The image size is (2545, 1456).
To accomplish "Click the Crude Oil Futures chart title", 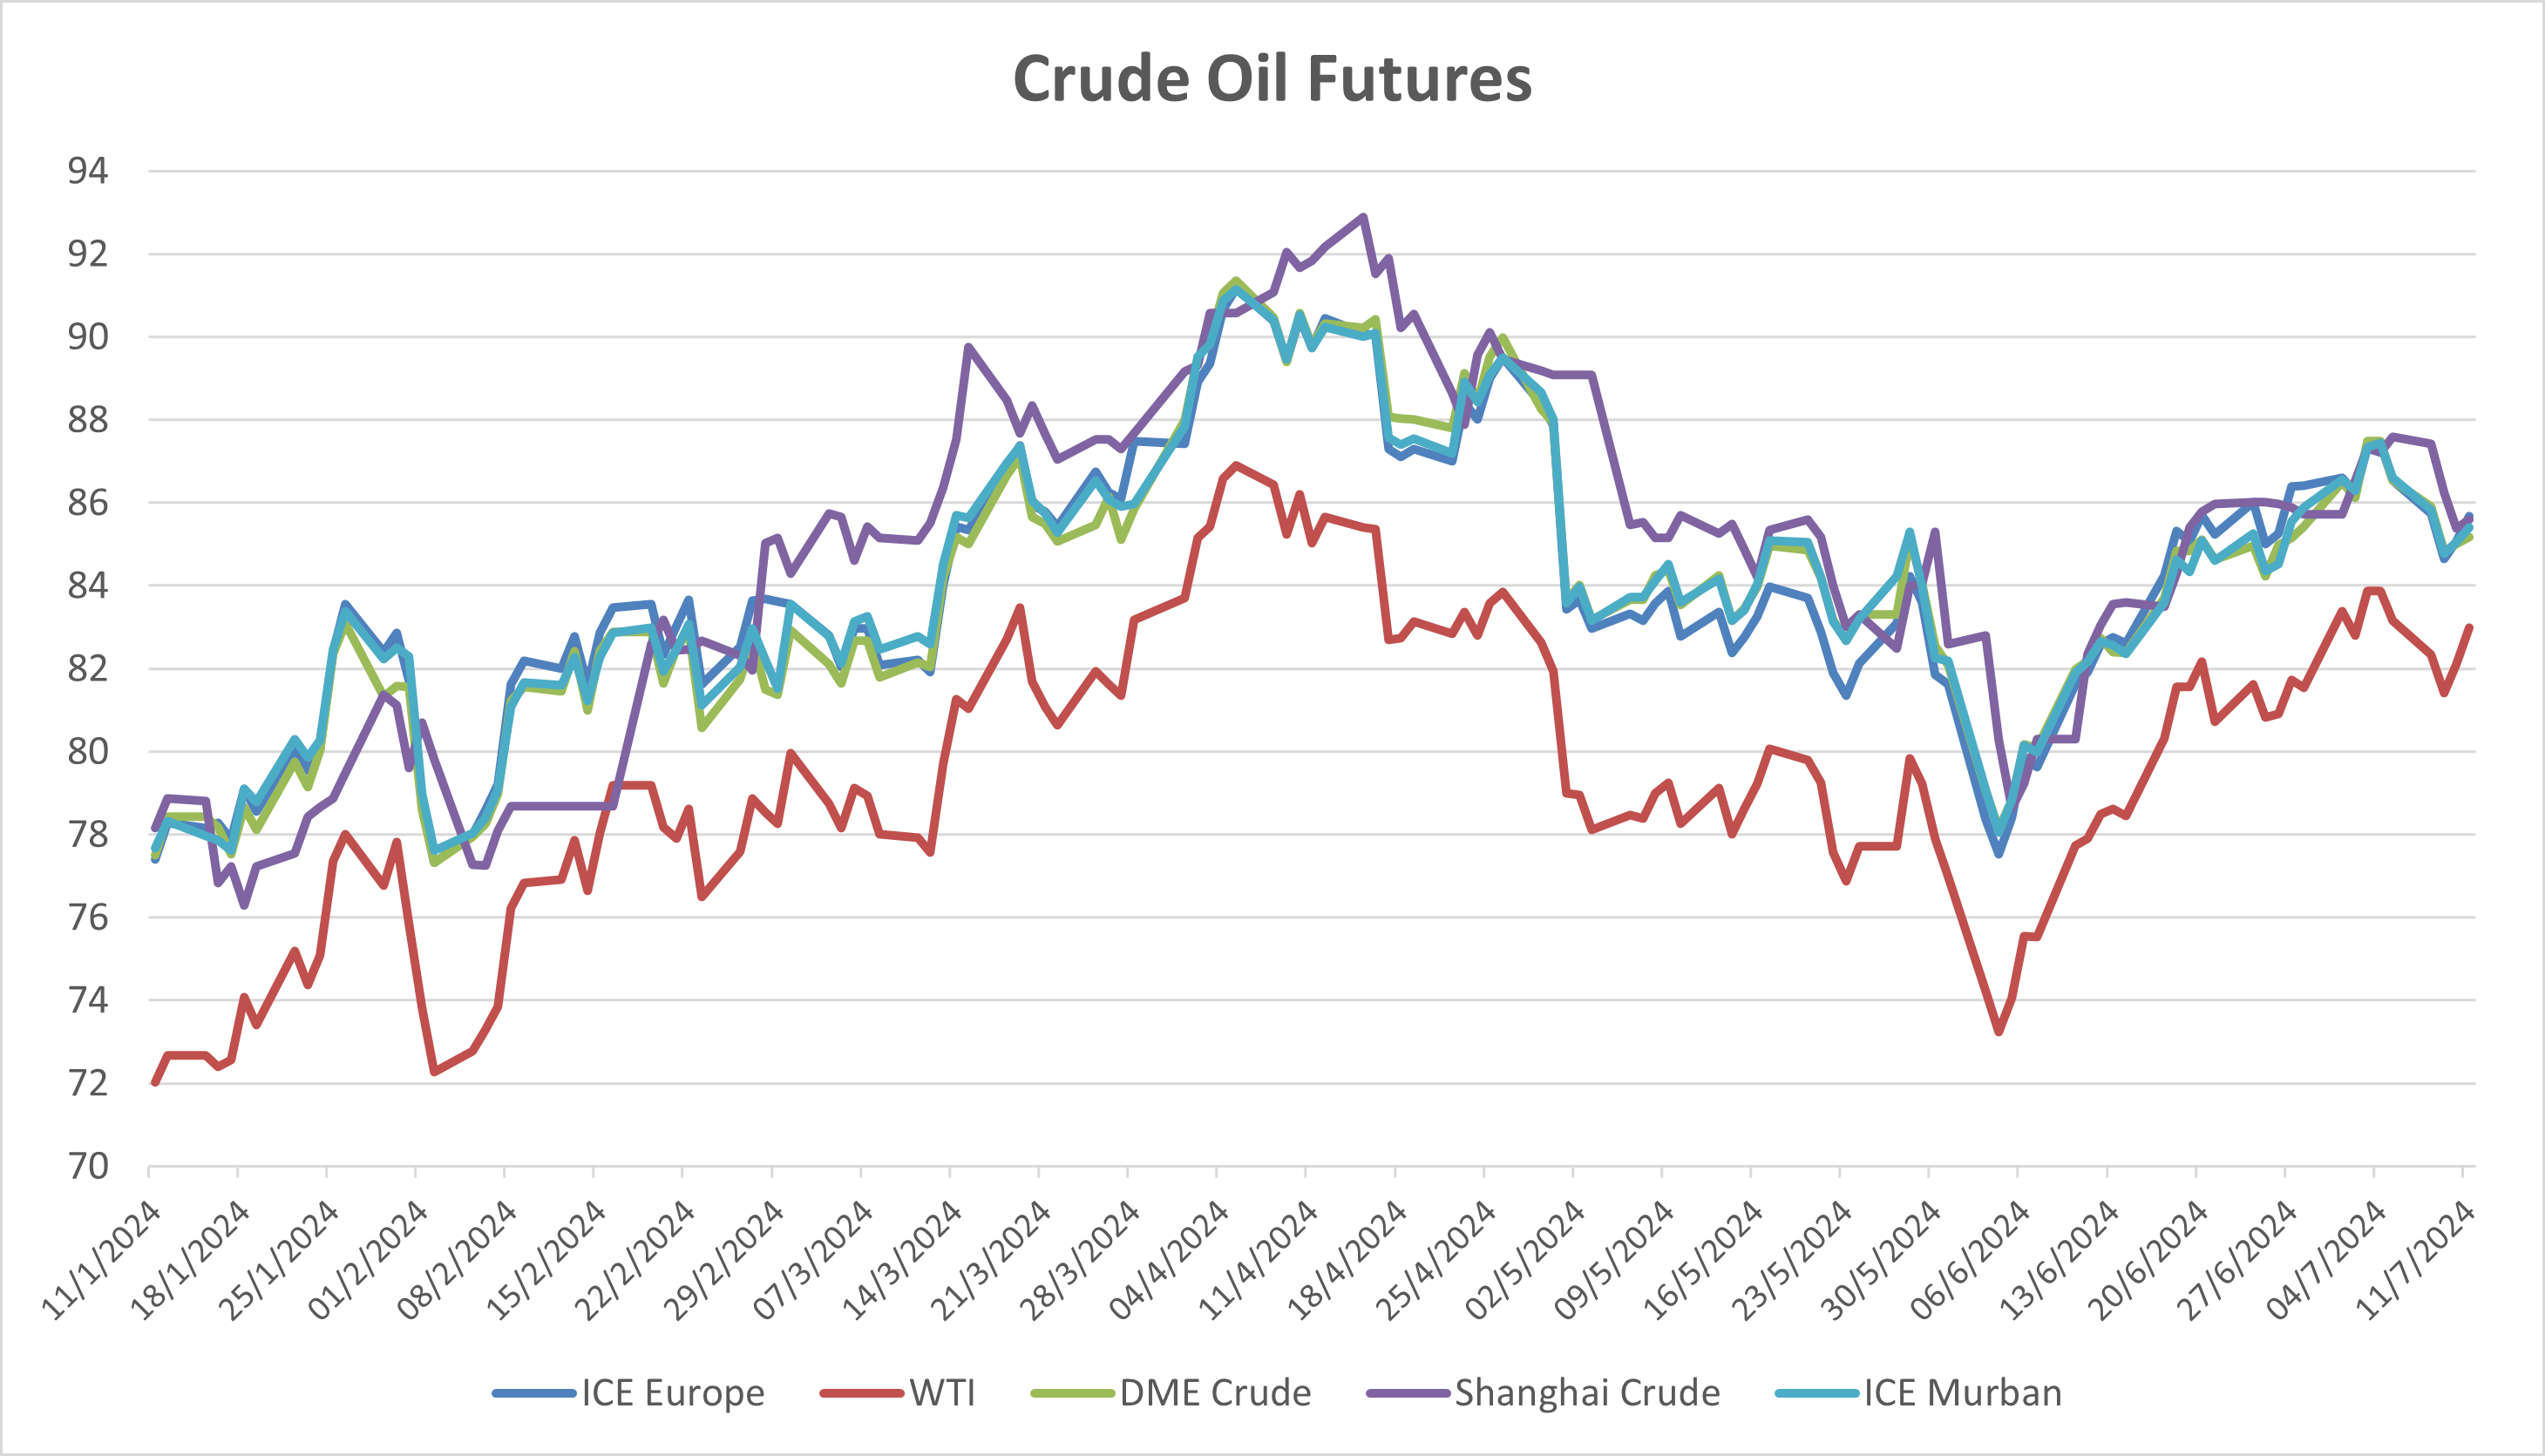I will [x=1272, y=78].
